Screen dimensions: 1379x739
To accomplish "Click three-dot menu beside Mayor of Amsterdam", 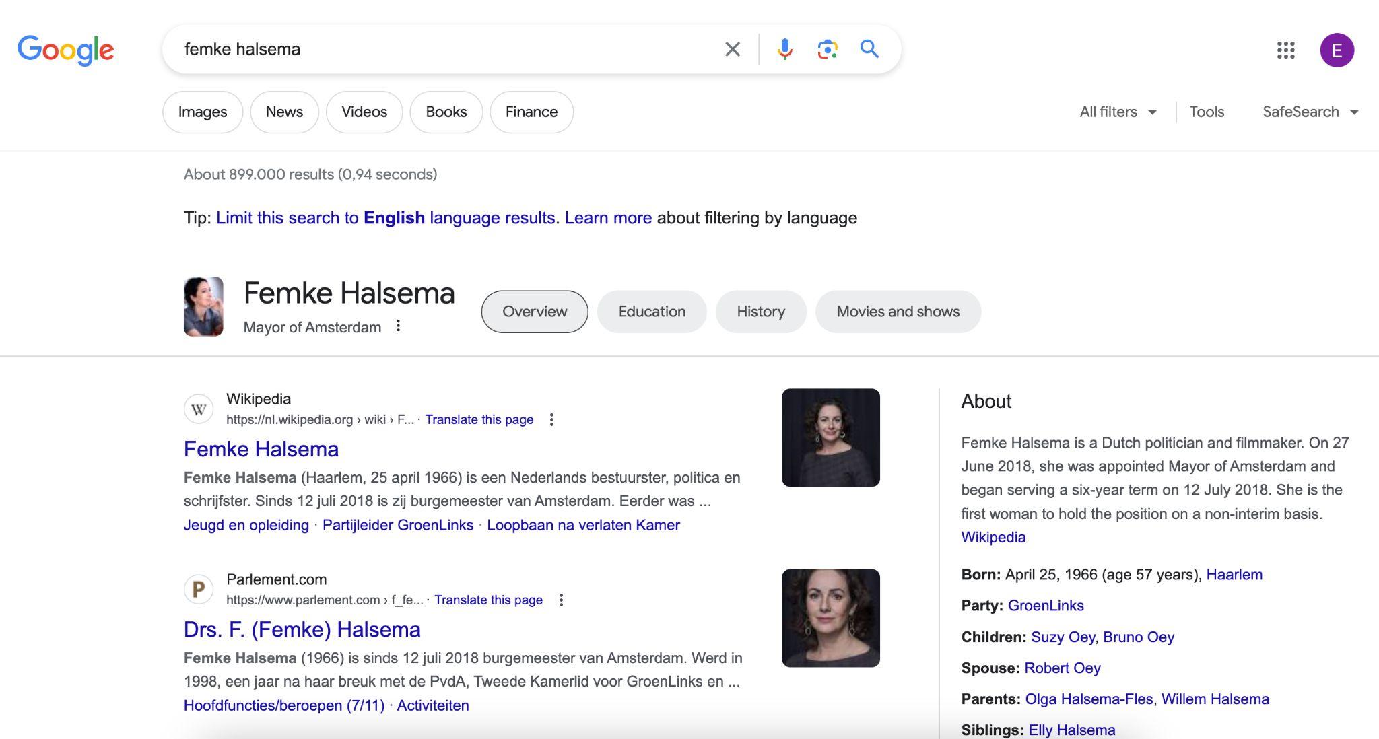I will click(399, 326).
